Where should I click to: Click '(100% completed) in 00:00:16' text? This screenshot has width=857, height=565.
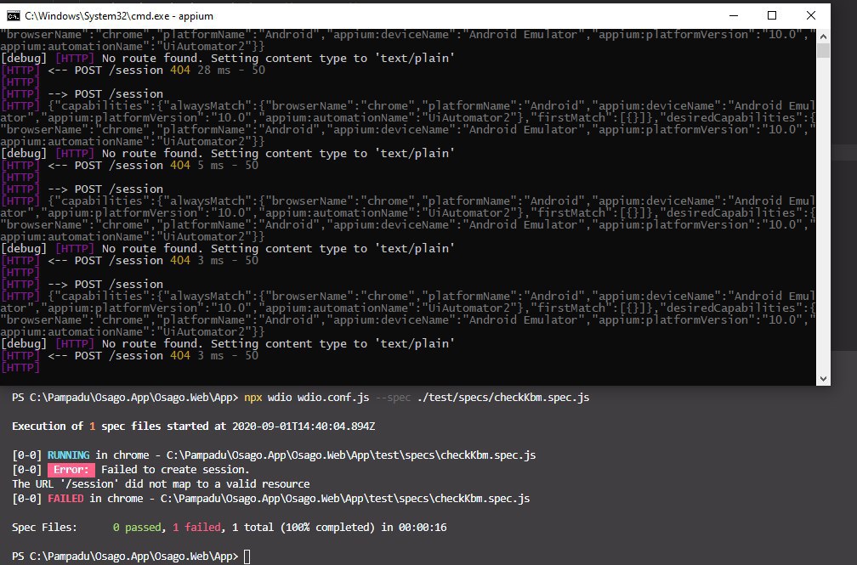(x=364, y=528)
